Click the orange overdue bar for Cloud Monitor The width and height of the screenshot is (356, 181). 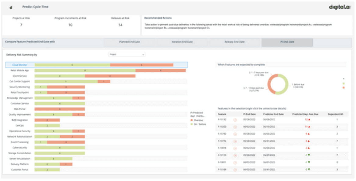(142, 65)
